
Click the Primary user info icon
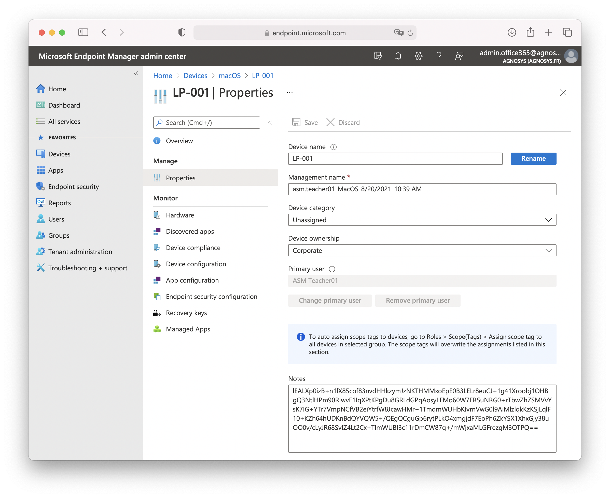332,269
